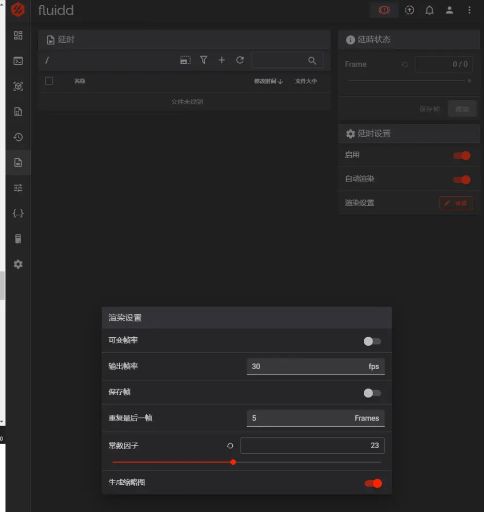Open the user account icon

[x=450, y=10]
